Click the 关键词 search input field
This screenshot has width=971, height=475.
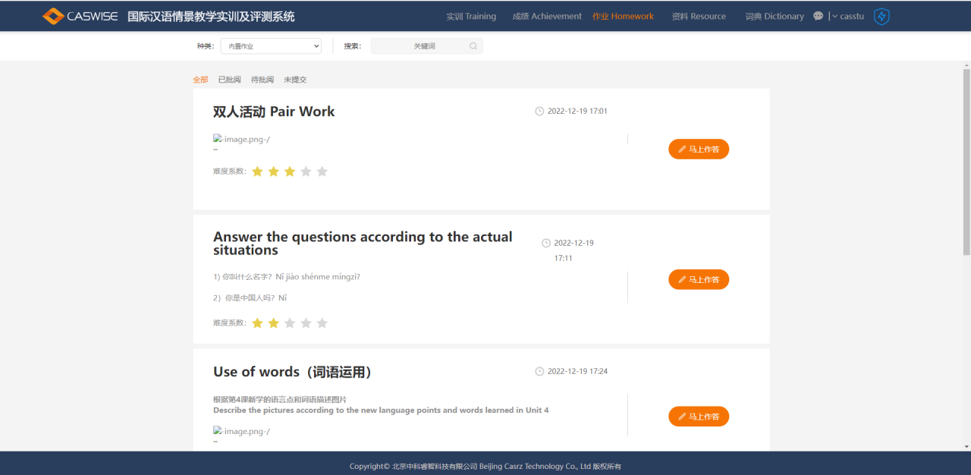point(423,46)
